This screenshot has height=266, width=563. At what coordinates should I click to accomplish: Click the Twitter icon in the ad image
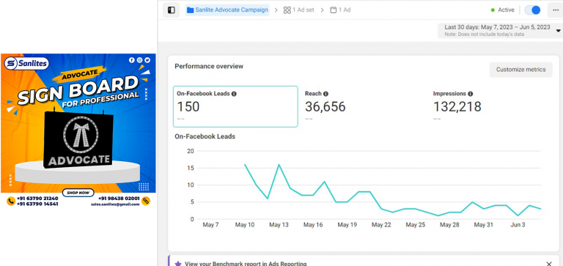pyautogui.click(x=147, y=60)
